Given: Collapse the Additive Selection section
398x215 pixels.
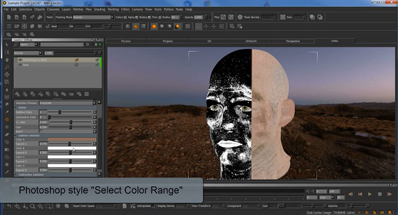Looking at the screenshot, I should click(15, 135).
